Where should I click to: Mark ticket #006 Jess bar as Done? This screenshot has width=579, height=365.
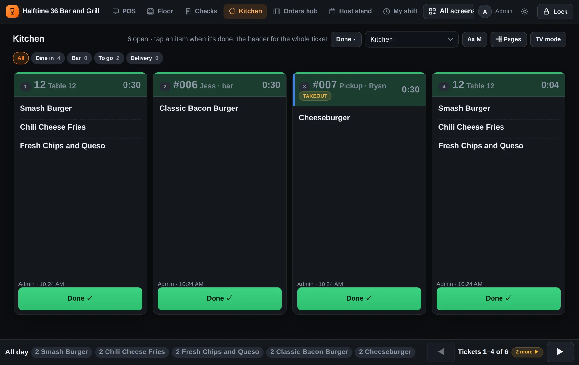(x=219, y=299)
